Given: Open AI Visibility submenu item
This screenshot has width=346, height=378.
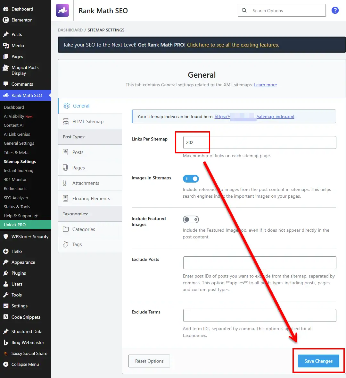Looking at the screenshot, I should [x=18, y=116].
